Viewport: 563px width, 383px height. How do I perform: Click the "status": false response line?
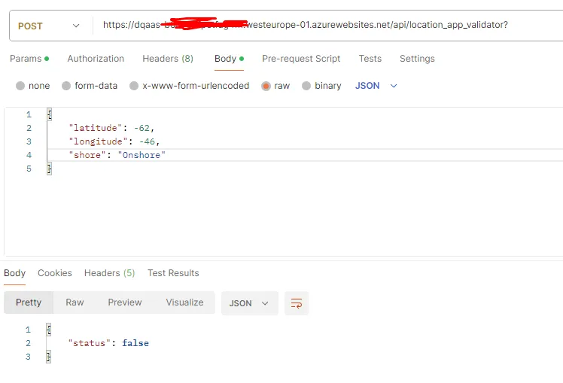108,343
